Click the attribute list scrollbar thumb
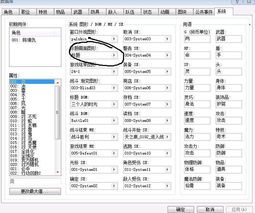Image resolution: width=255 pixels, height=213 pixels. pyautogui.click(x=58, y=112)
